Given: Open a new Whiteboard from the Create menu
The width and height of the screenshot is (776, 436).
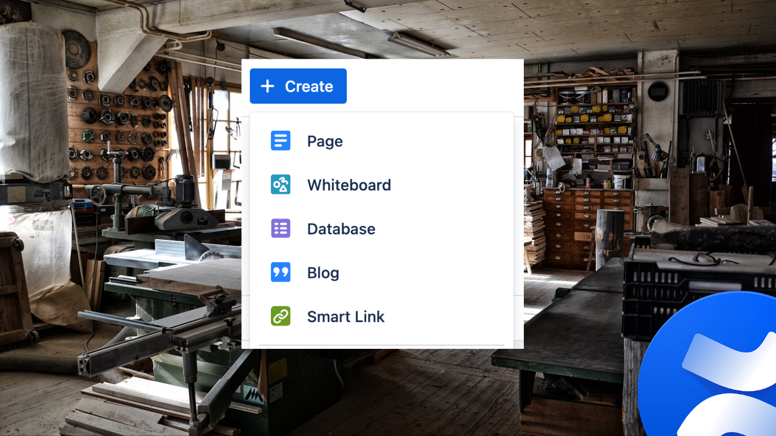Looking at the screenshot, I should pos(349,185).
